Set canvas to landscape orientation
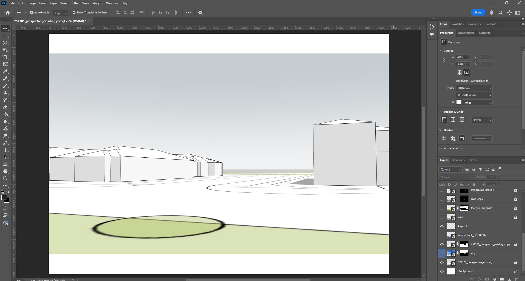 pyautogui.click(x=467, y=73)
